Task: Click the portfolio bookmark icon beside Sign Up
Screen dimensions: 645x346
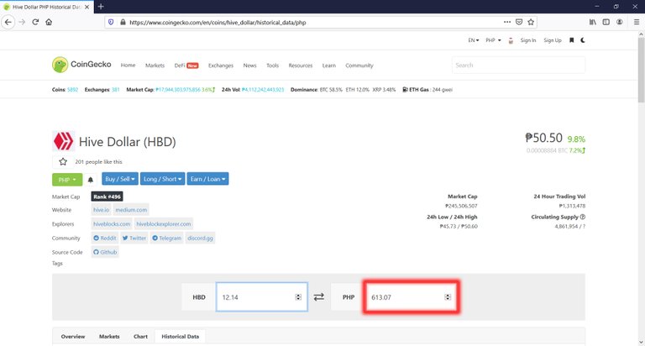Action: [571, 40]
